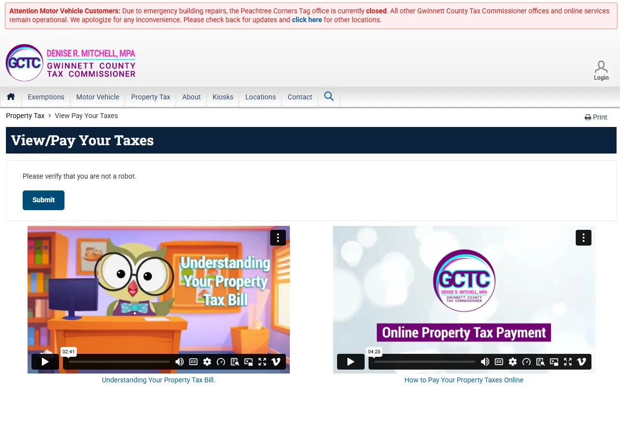Open settings gear on the Online Payment video
The width and height of the screenshot is (620, 437).
pyautogui.click(x=513, y=362)
